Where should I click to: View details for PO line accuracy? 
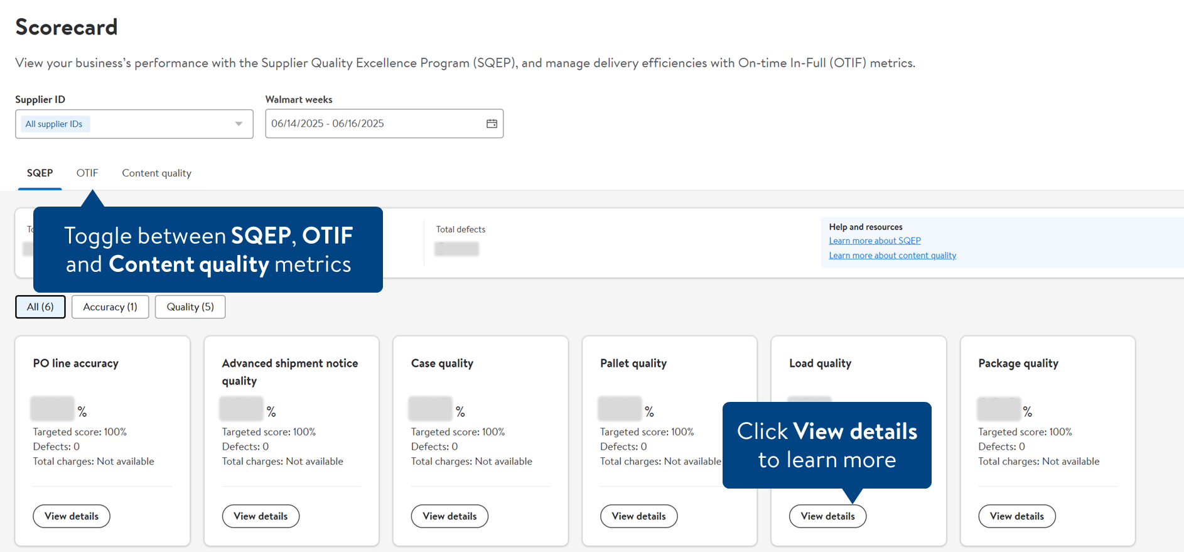tap(72, 516)
